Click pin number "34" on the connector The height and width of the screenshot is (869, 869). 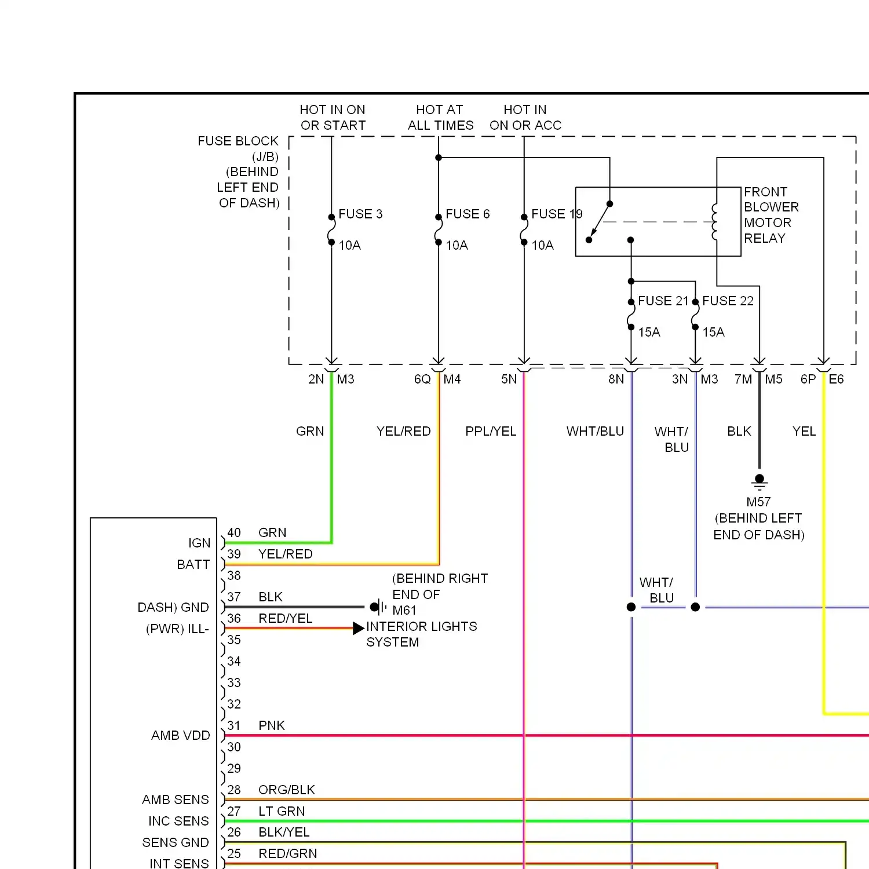coord(234,662)
